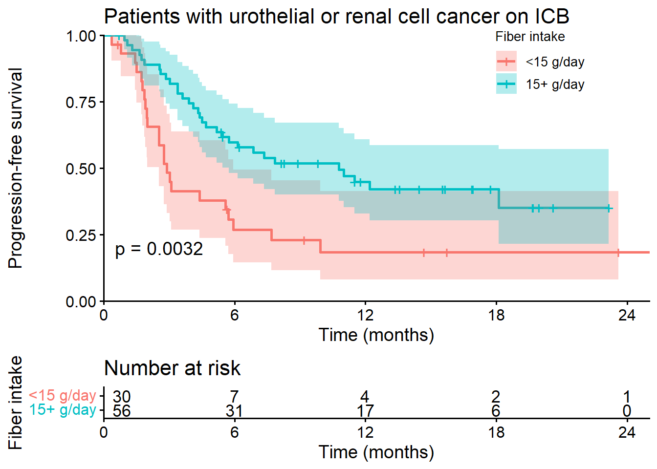657x469 pixels.
Task: Click the vertical 'Fiber intake' risk table axis label
Action: point(16,403)
